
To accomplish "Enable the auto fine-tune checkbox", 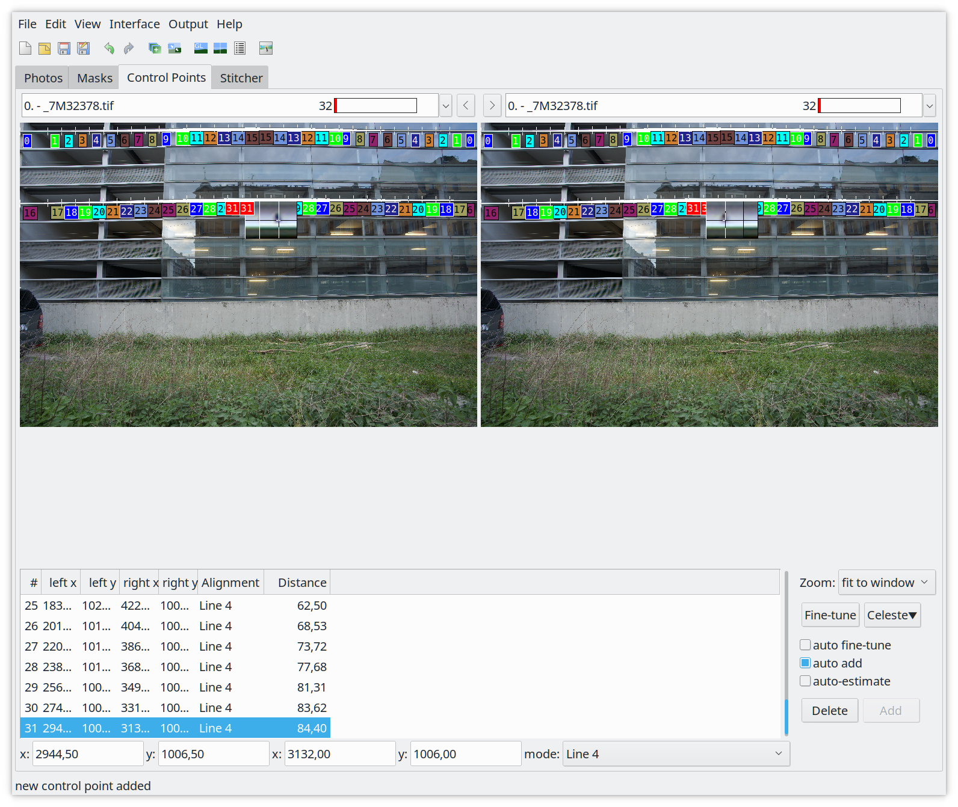I will (805, 645).
